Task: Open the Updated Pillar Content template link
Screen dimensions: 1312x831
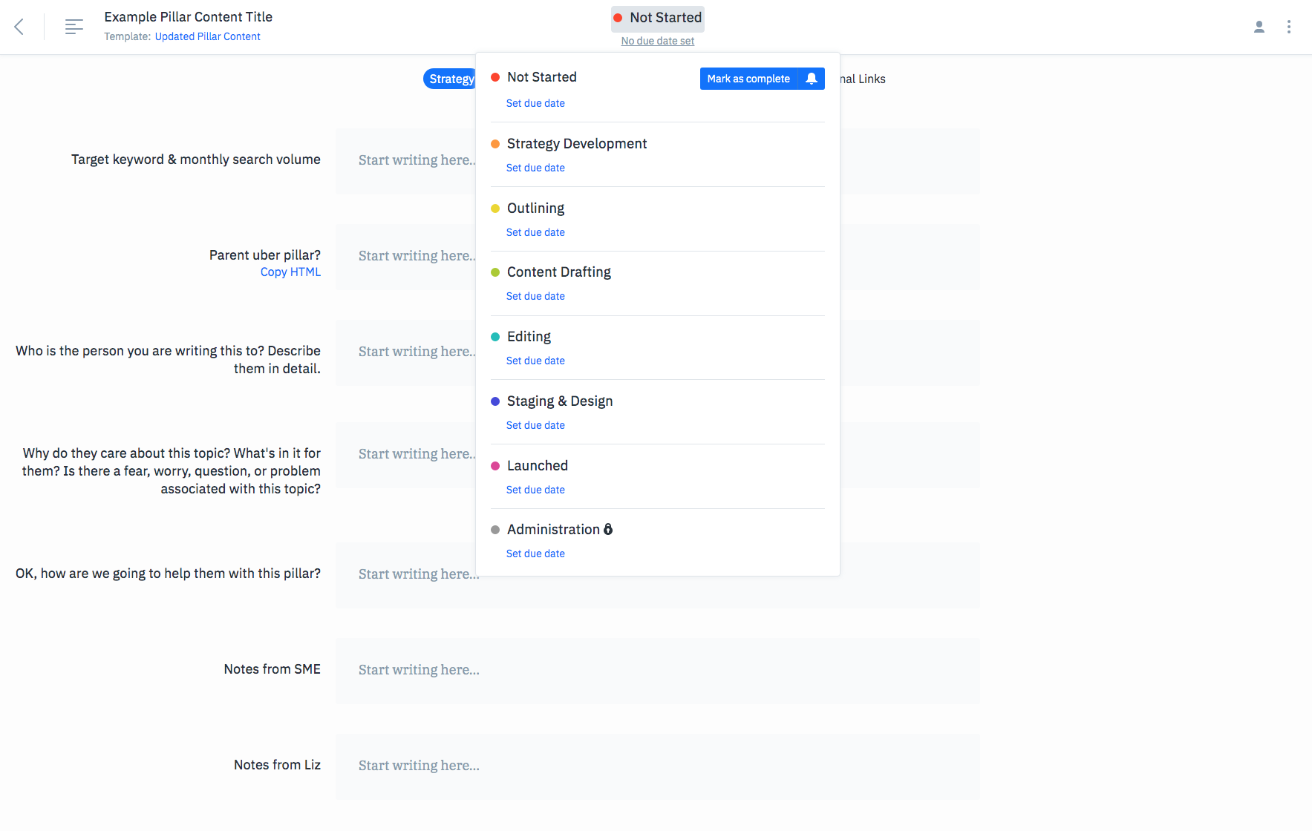Action: [208, 36]
